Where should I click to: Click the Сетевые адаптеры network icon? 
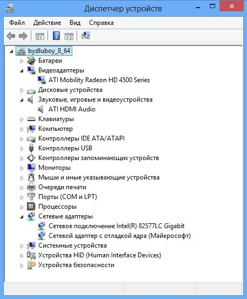[x=31, y=216]
